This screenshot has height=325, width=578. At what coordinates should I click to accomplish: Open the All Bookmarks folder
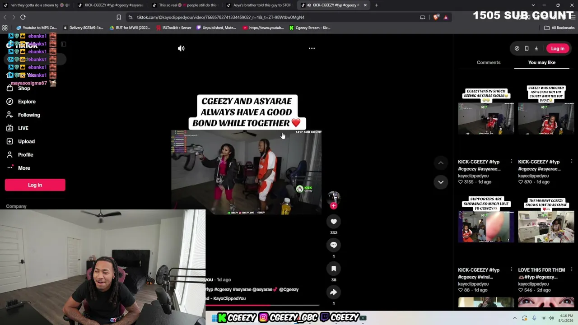[x=559, y=28]
